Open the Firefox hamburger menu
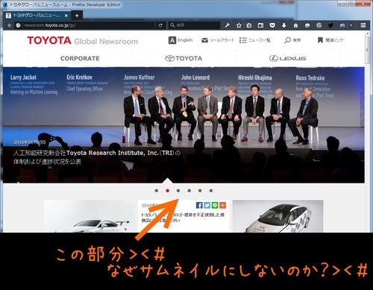373x290 pixels. tap(363, 25)
